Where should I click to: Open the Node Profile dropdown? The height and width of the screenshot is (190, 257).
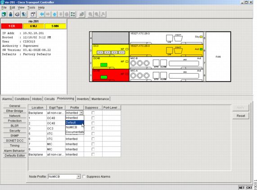click(x=78, y=176)
